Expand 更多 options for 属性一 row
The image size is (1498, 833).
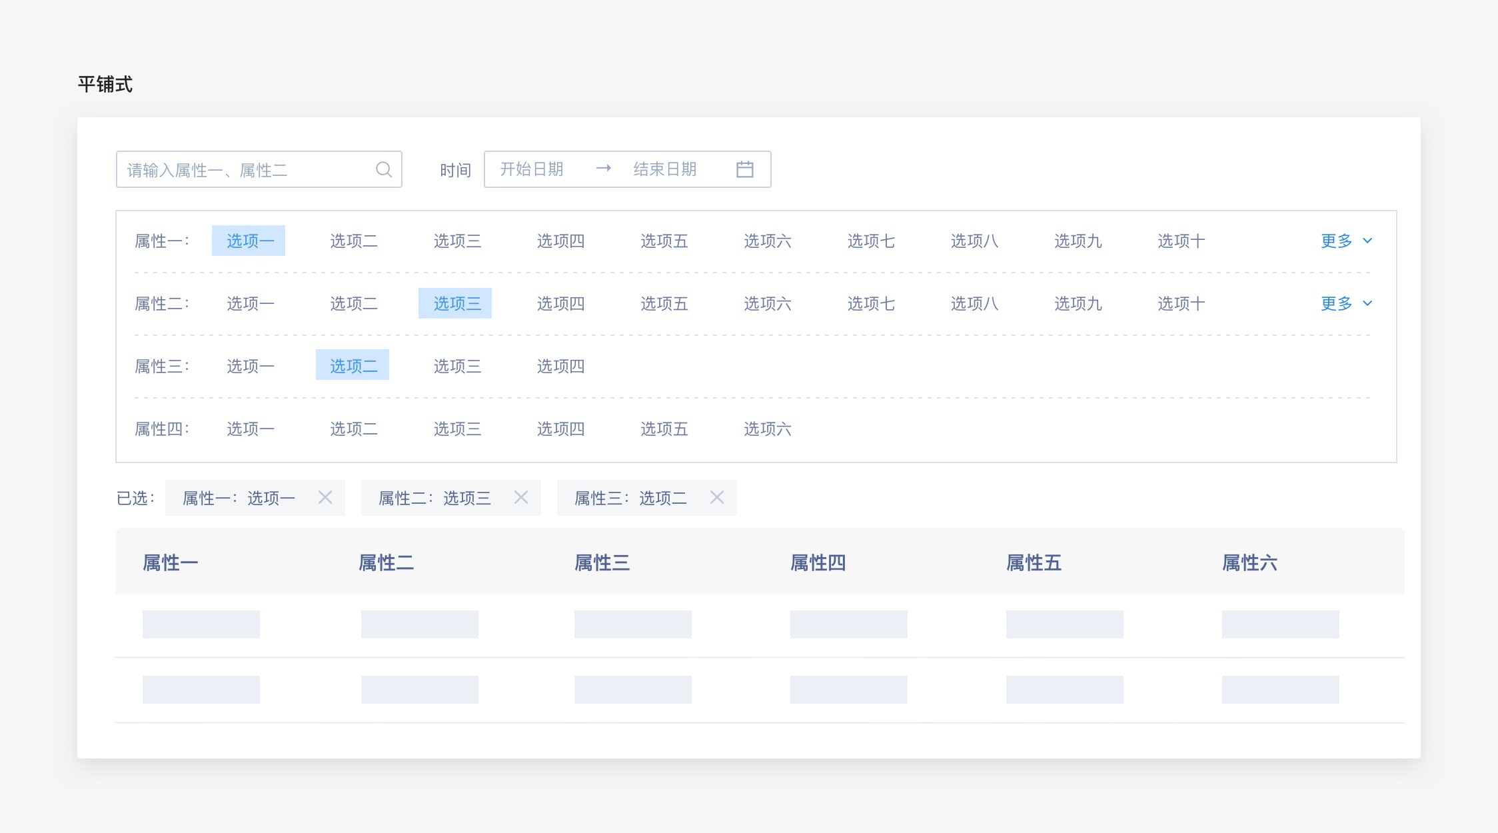pyautogui.click(x=1347, y=241)
